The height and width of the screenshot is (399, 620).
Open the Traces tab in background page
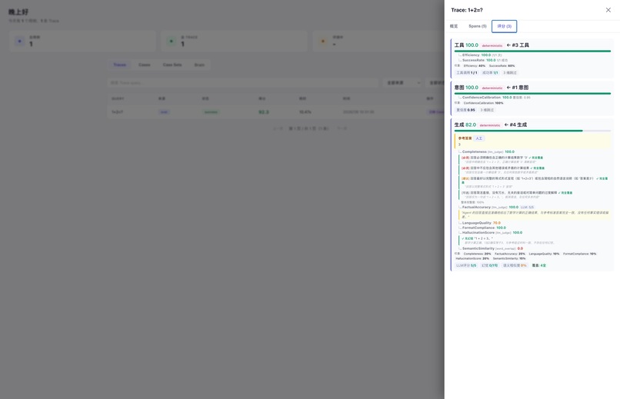pyautogui.click(x=120, y=65)
